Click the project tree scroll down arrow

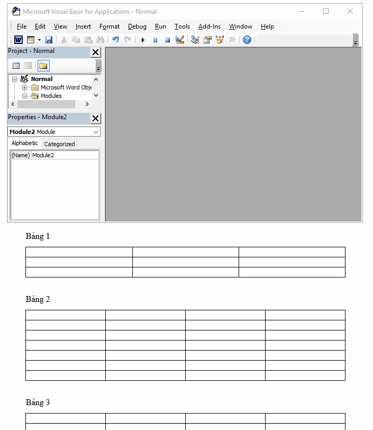(96, 95)
